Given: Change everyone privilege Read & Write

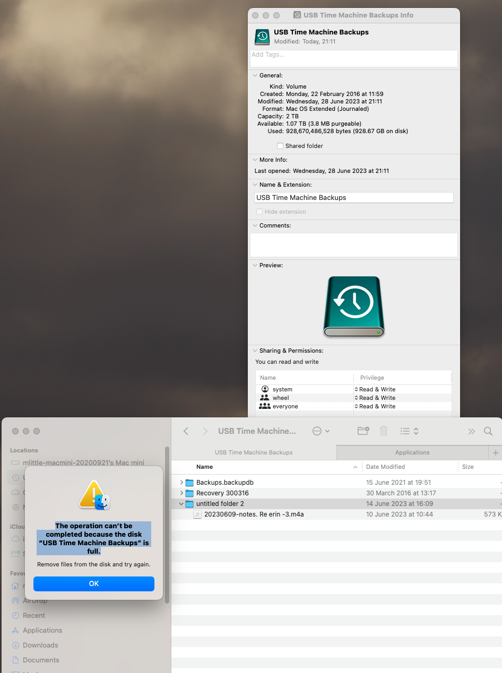Looking at the screenshot, I should pos(375,406).
